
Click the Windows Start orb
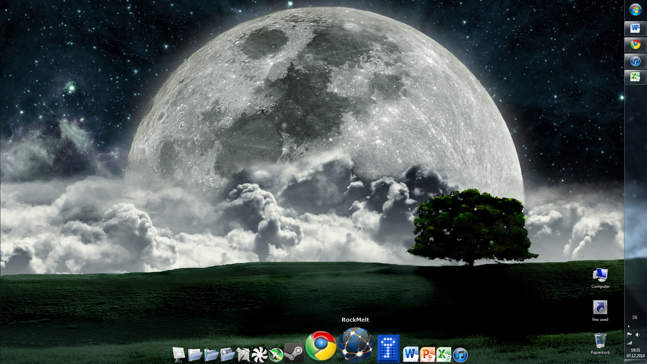[635, 9]
